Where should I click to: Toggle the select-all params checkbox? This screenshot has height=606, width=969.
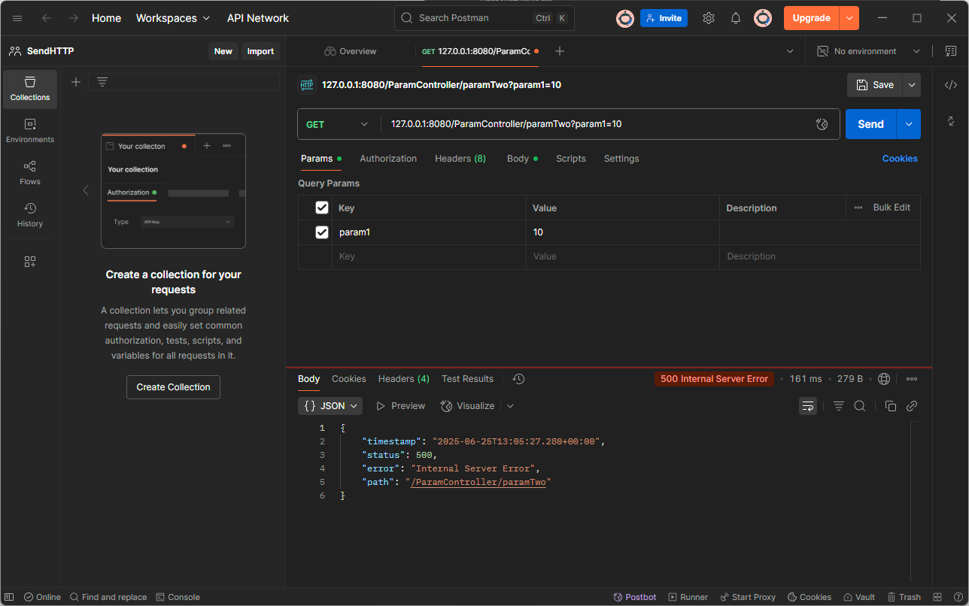coord(322,208)
